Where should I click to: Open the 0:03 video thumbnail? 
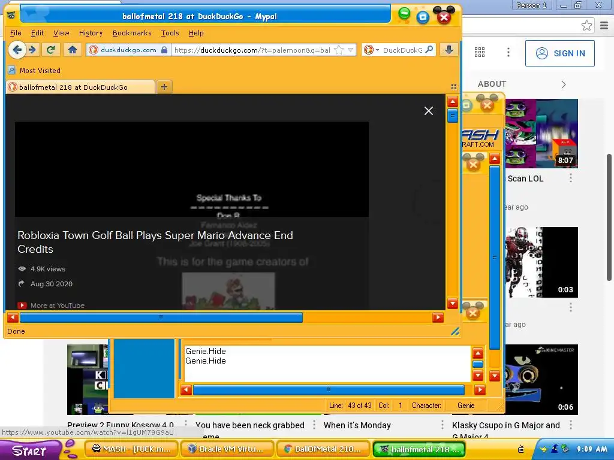pos(541,262)
